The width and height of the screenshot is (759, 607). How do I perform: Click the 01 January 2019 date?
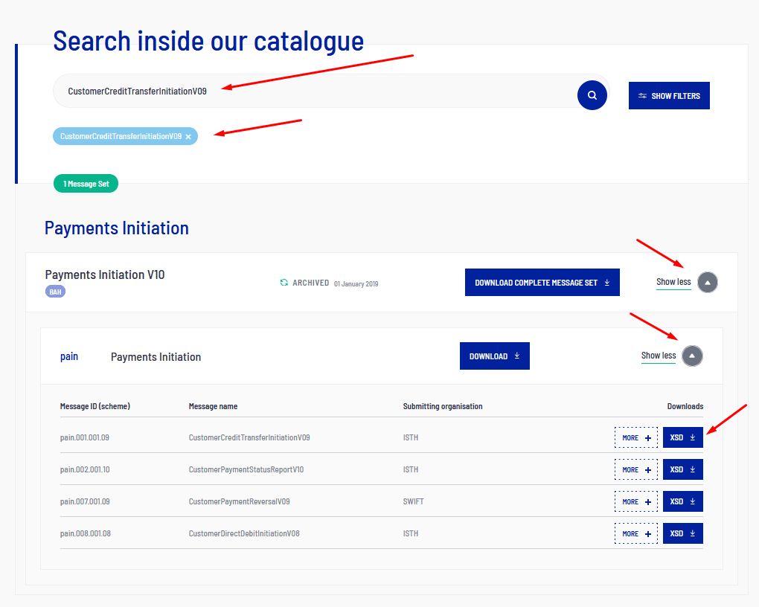pyautogui.click(x=356, y=283)
